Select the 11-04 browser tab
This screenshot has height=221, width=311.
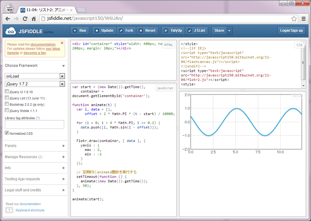click(46, 10)
